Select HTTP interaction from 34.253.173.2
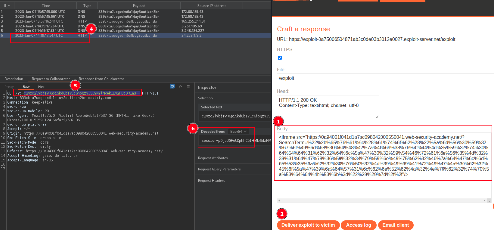 coord(135,35)
